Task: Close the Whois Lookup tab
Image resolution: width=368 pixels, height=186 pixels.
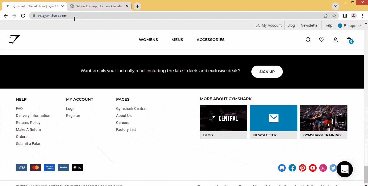Action: [127, 6]
